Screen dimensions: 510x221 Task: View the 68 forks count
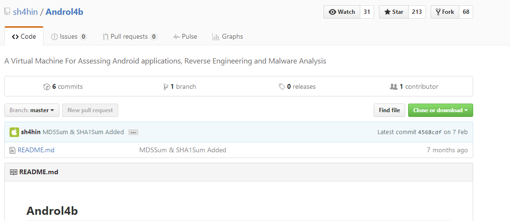pos(466,12)
